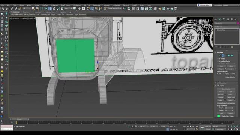Open the Modify tab in command panel
The width and height of the screenshot is (240, 135).
tap(220, 19)
